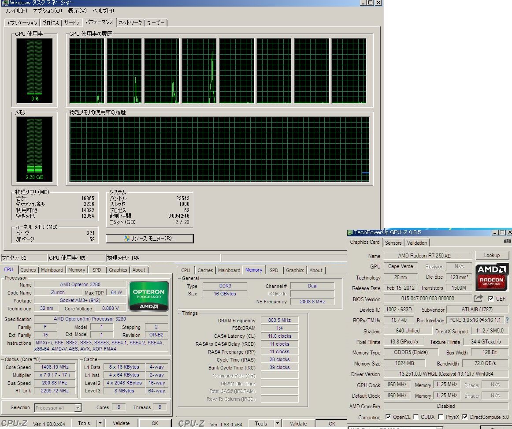
Task: Click Validate in the CPU-Z Memory window
Action: pos(298,424)
